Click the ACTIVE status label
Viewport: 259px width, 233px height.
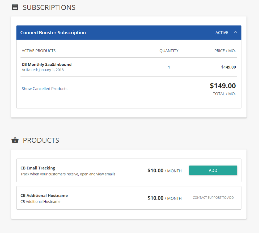click(222, 33)
